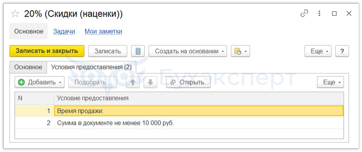
Task: Select the Время продажи: row
Action: point(199,111)
